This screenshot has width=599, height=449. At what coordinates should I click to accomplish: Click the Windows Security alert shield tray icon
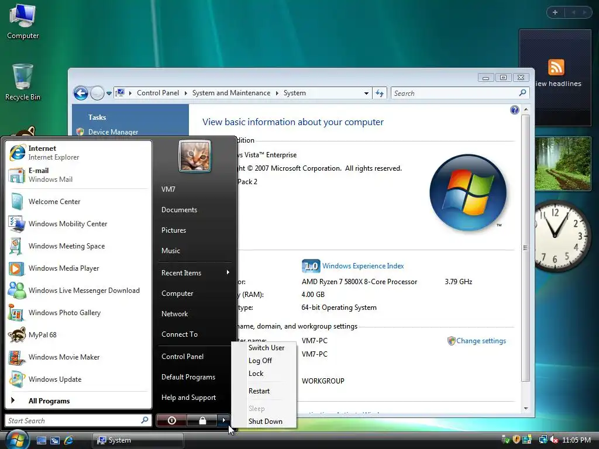click(x=516, y=440)
